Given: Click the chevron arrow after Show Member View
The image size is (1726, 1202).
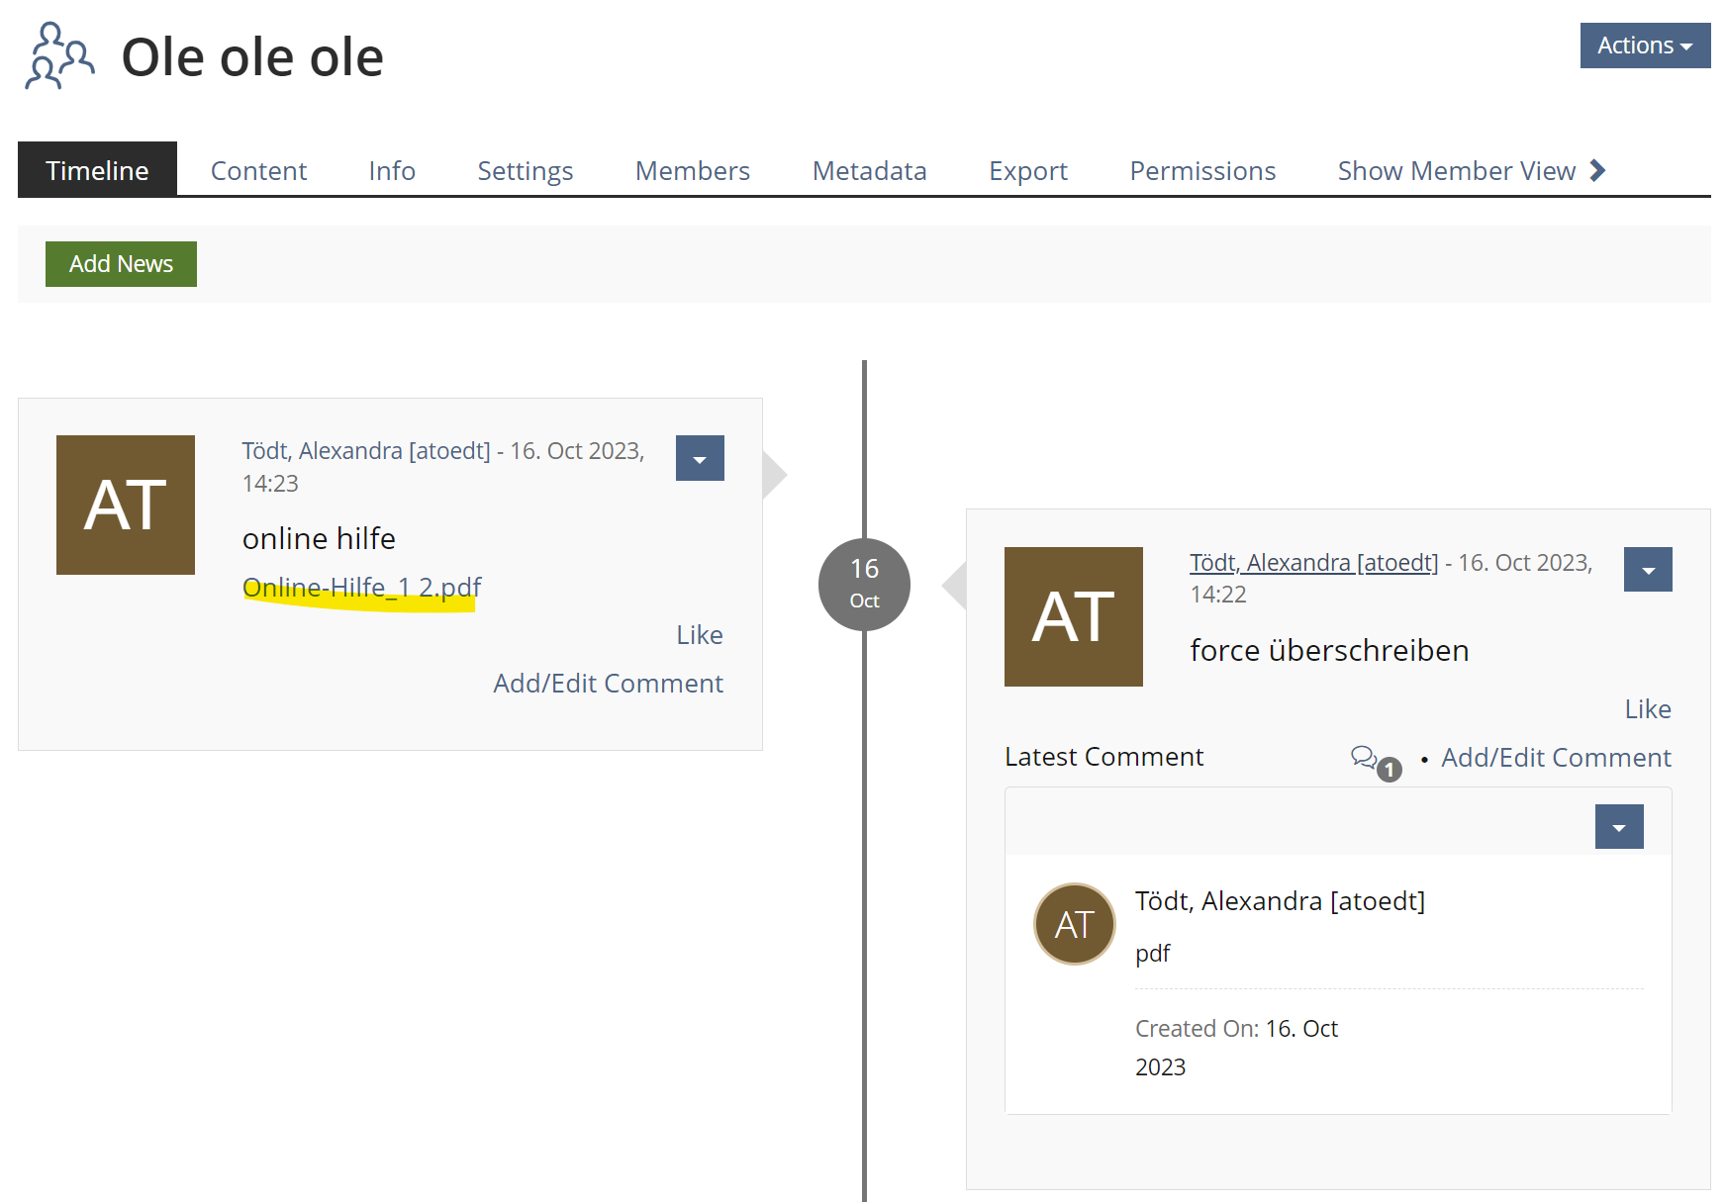Looking at the screenshot, I should click(1597, 170).
